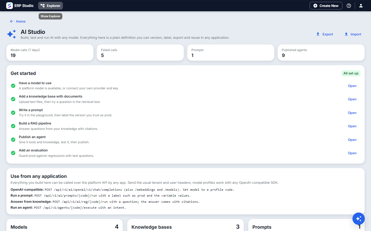The image size is (371, 231).
Task: Click the OpenAI-compatible endpoint line
Action: coord(122,190)
